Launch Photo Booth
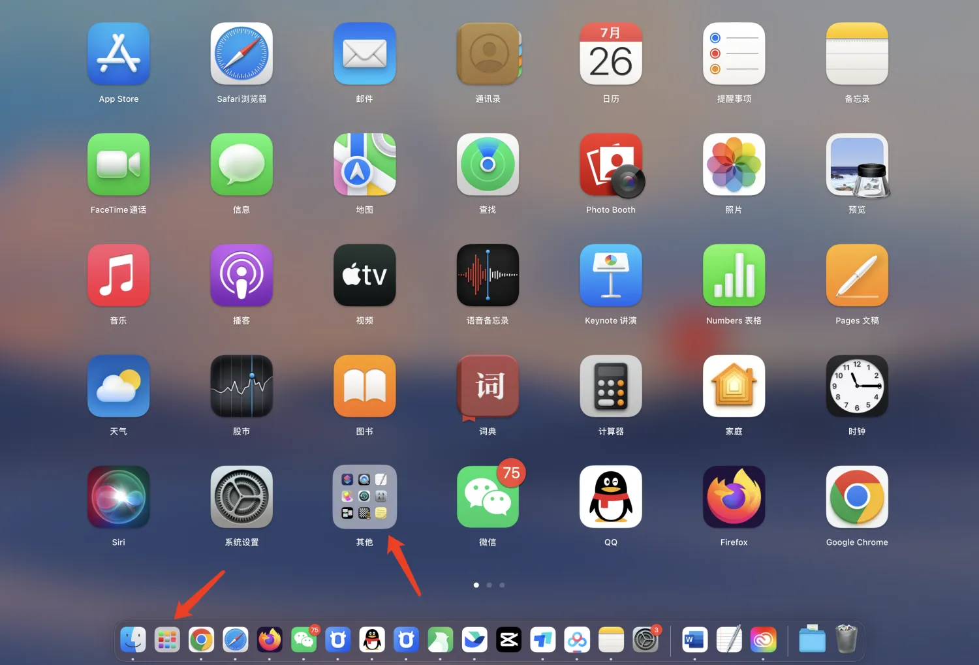Screen dimensions: 979x665 tap(612, 166)
